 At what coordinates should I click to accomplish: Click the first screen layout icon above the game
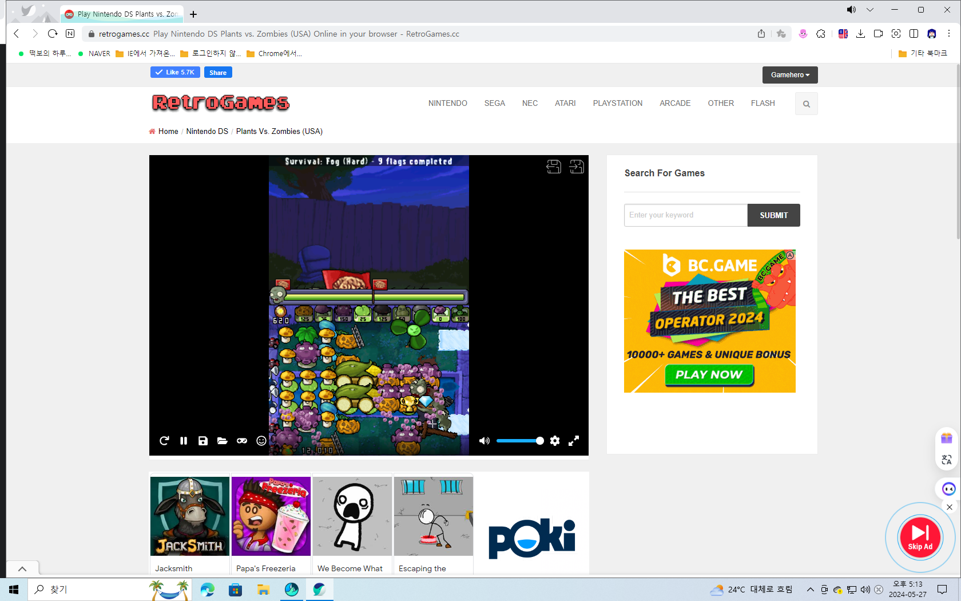554,167
